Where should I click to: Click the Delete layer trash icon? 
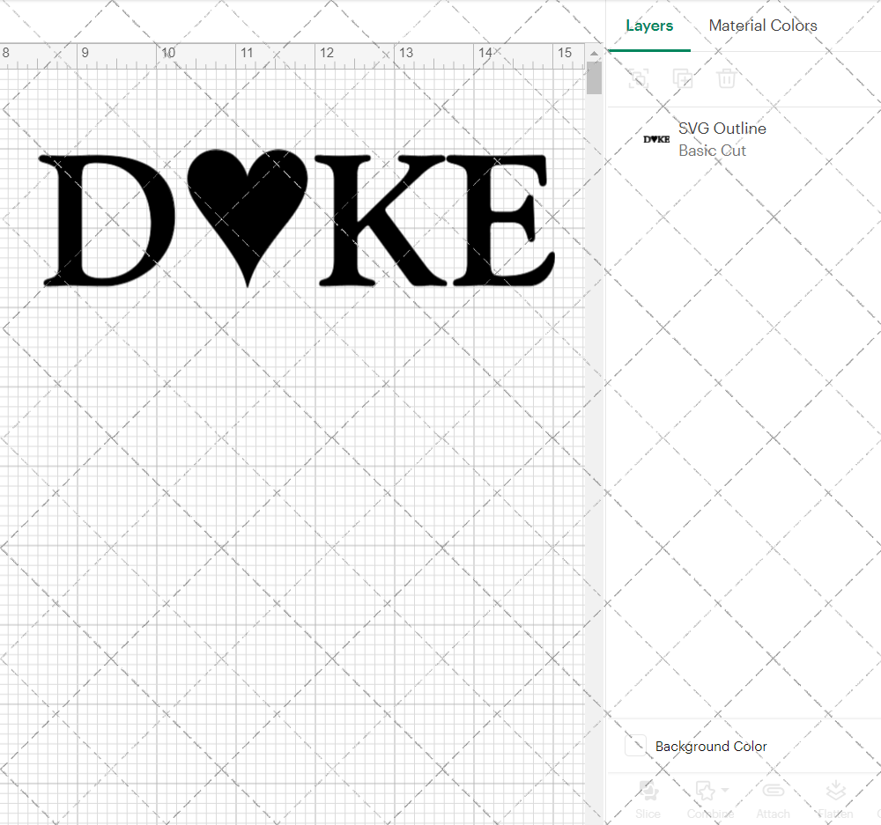point(726,78)
